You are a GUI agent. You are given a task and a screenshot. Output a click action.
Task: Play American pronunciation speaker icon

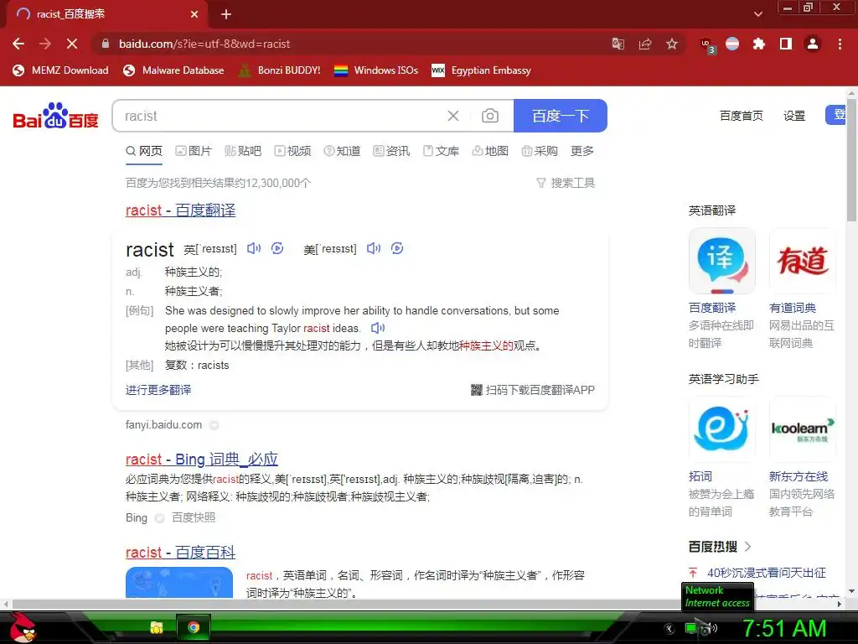click(374, 248)
